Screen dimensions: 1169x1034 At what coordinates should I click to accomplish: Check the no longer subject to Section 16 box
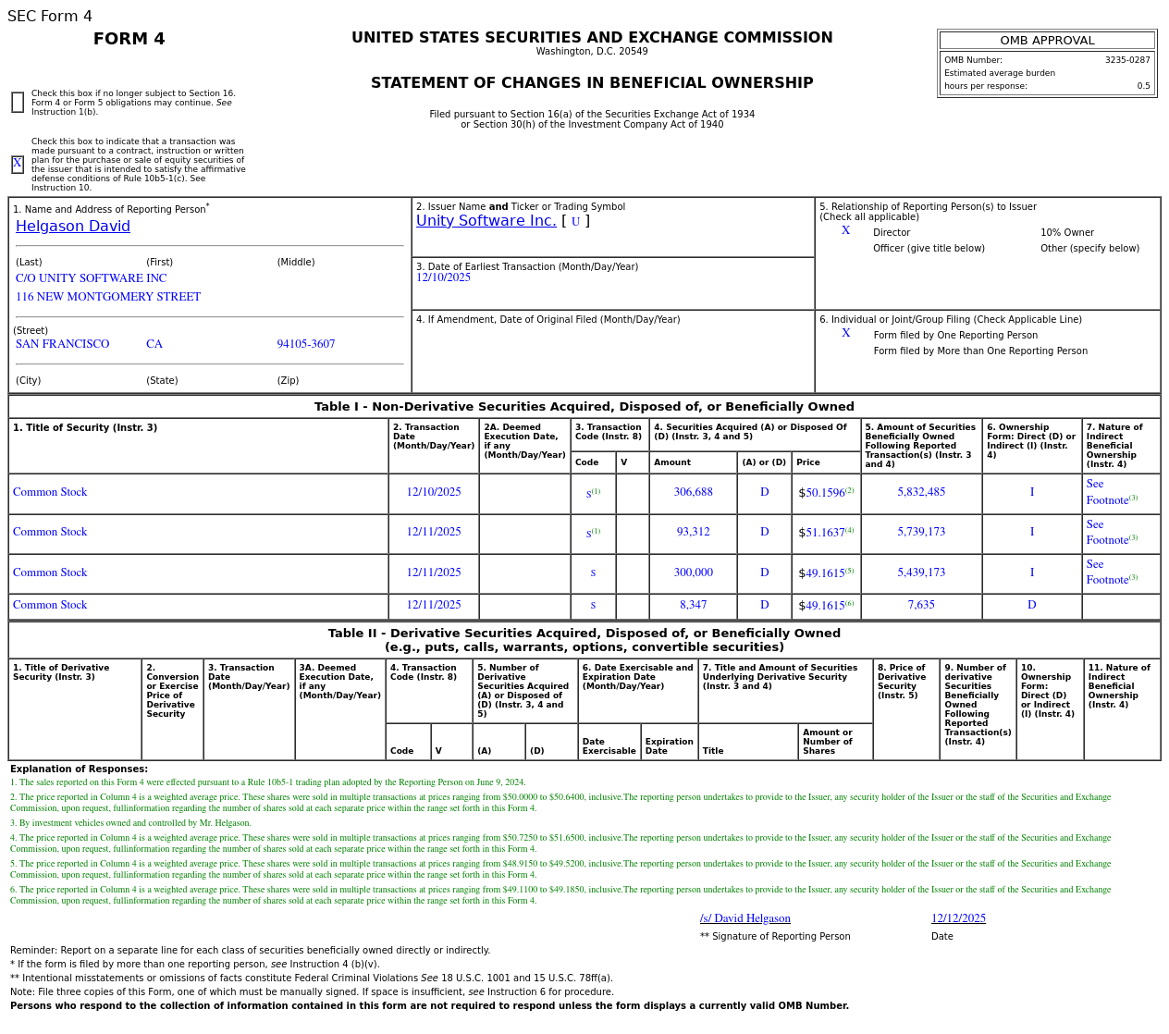[x=18, y=103]
